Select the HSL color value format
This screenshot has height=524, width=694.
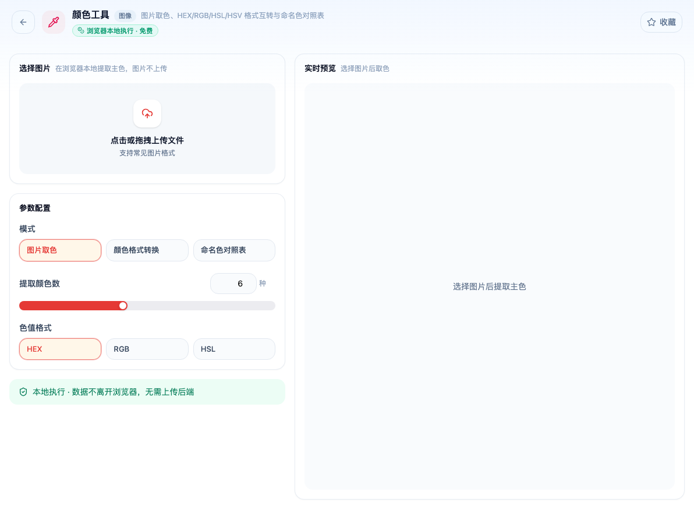click(234, 349)
